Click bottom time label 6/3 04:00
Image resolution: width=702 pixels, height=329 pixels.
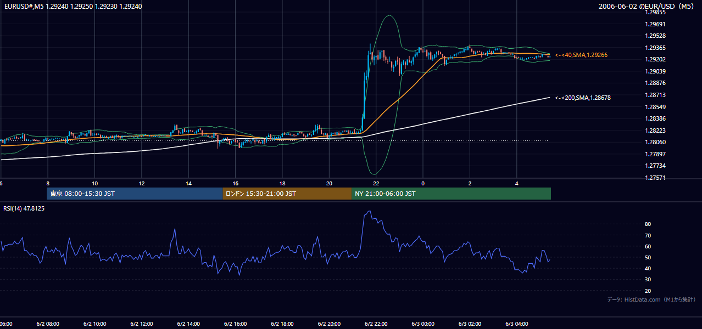(516, 324)
